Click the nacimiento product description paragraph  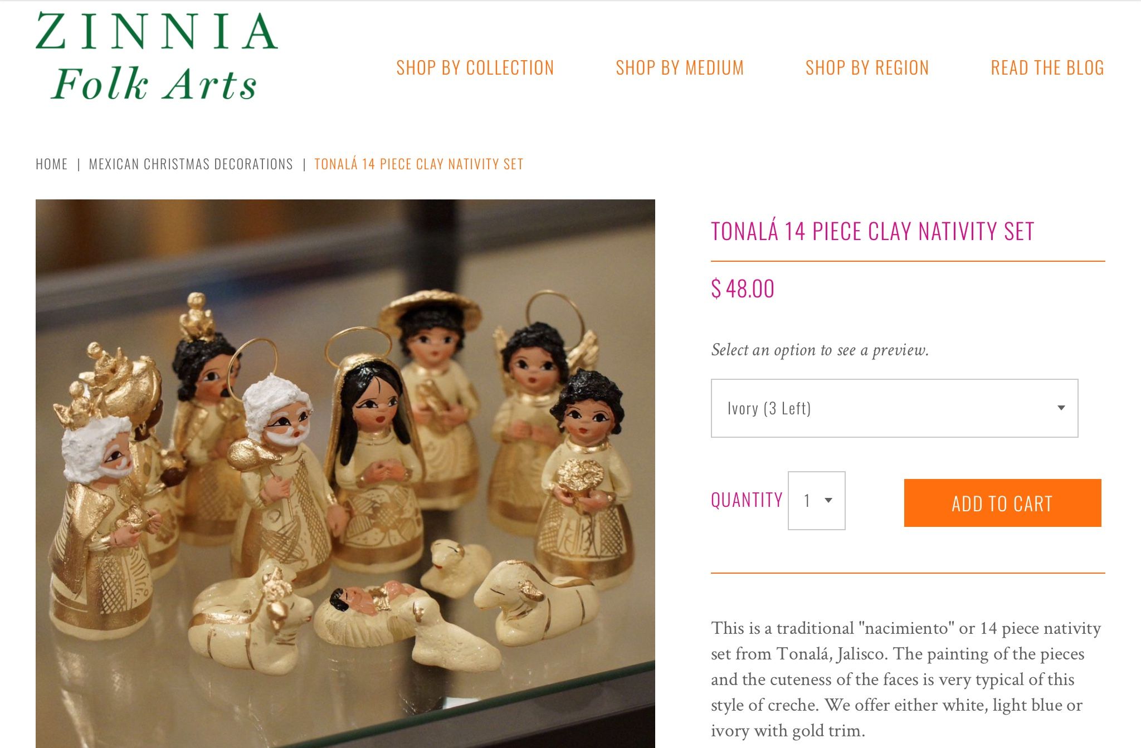tap(906, 679)
